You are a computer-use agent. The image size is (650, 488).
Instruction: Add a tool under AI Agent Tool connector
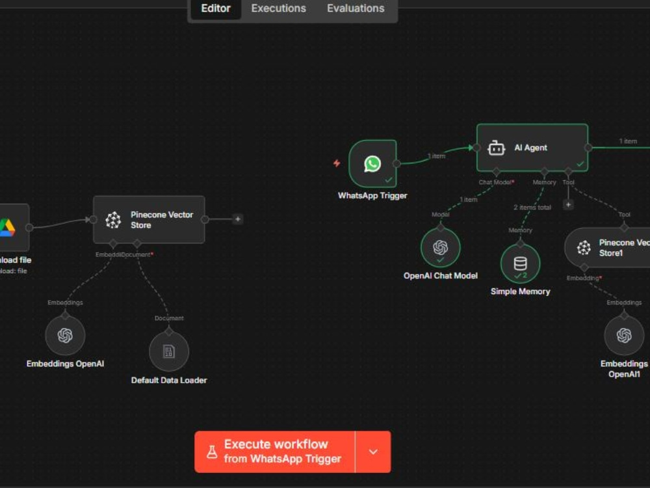pyautogui.click(x=568, y=204)
